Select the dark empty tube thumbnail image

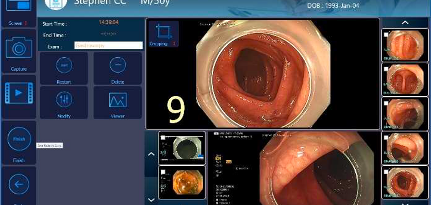(181, 148)
